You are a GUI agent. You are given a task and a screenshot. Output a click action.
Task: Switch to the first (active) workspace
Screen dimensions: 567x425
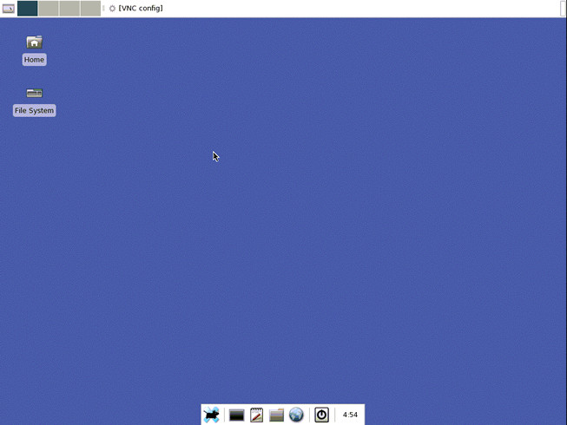(27, 9)
